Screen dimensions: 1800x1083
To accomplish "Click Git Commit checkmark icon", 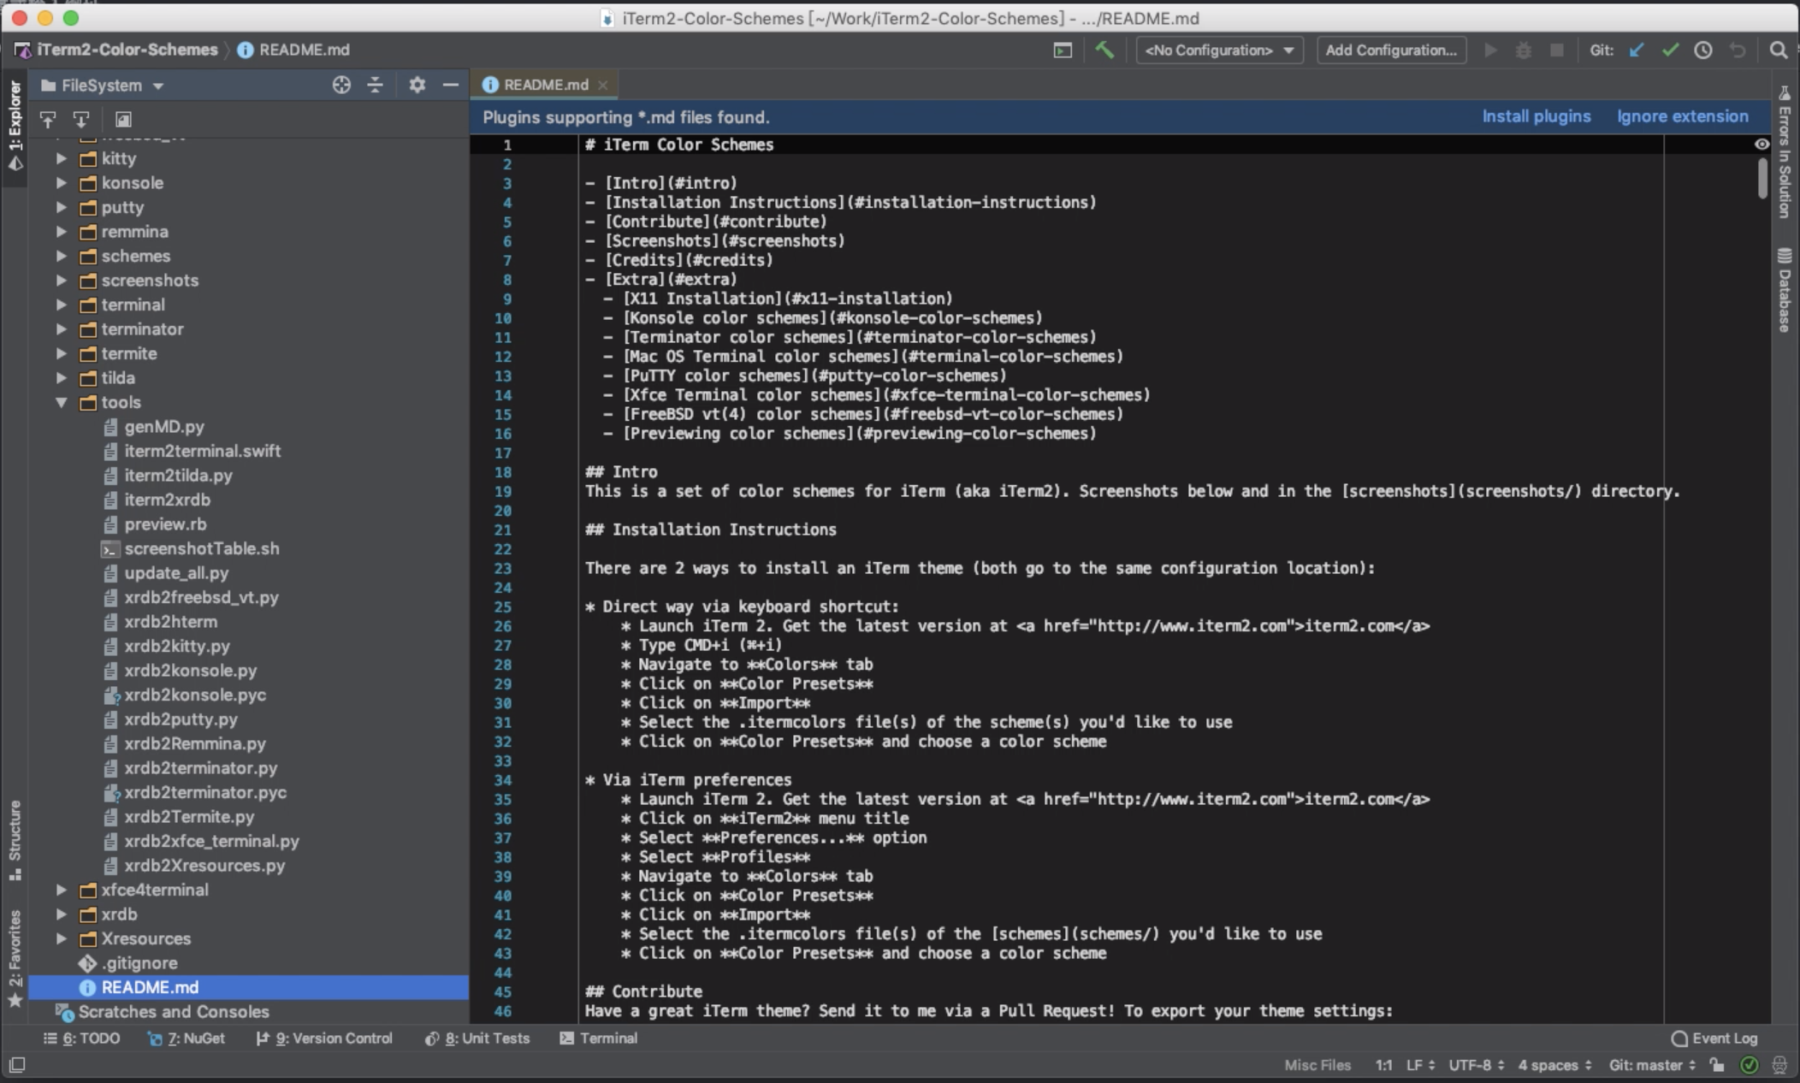I will point(1670,50).
